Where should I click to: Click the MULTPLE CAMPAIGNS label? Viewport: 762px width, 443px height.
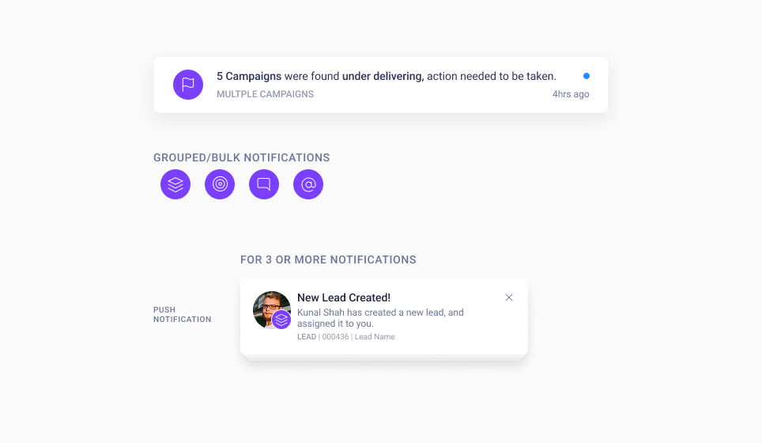coord(266,94)
